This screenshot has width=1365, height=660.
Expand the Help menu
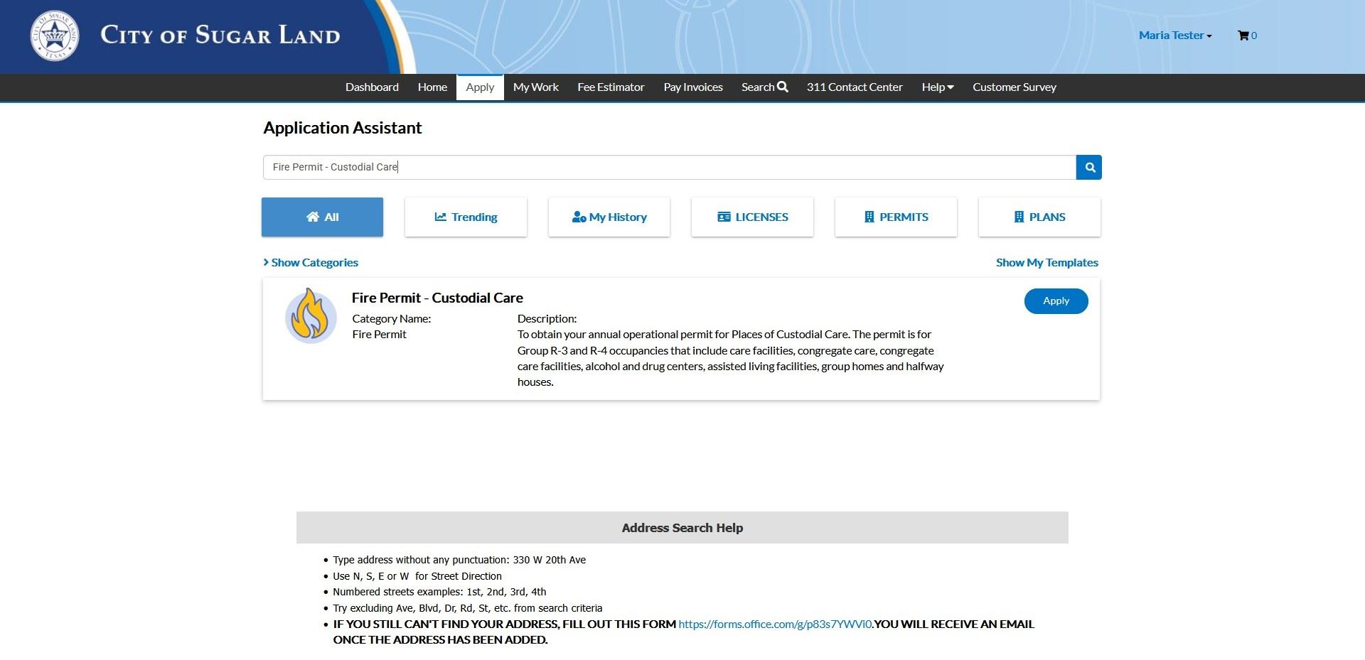coord(937,87)
